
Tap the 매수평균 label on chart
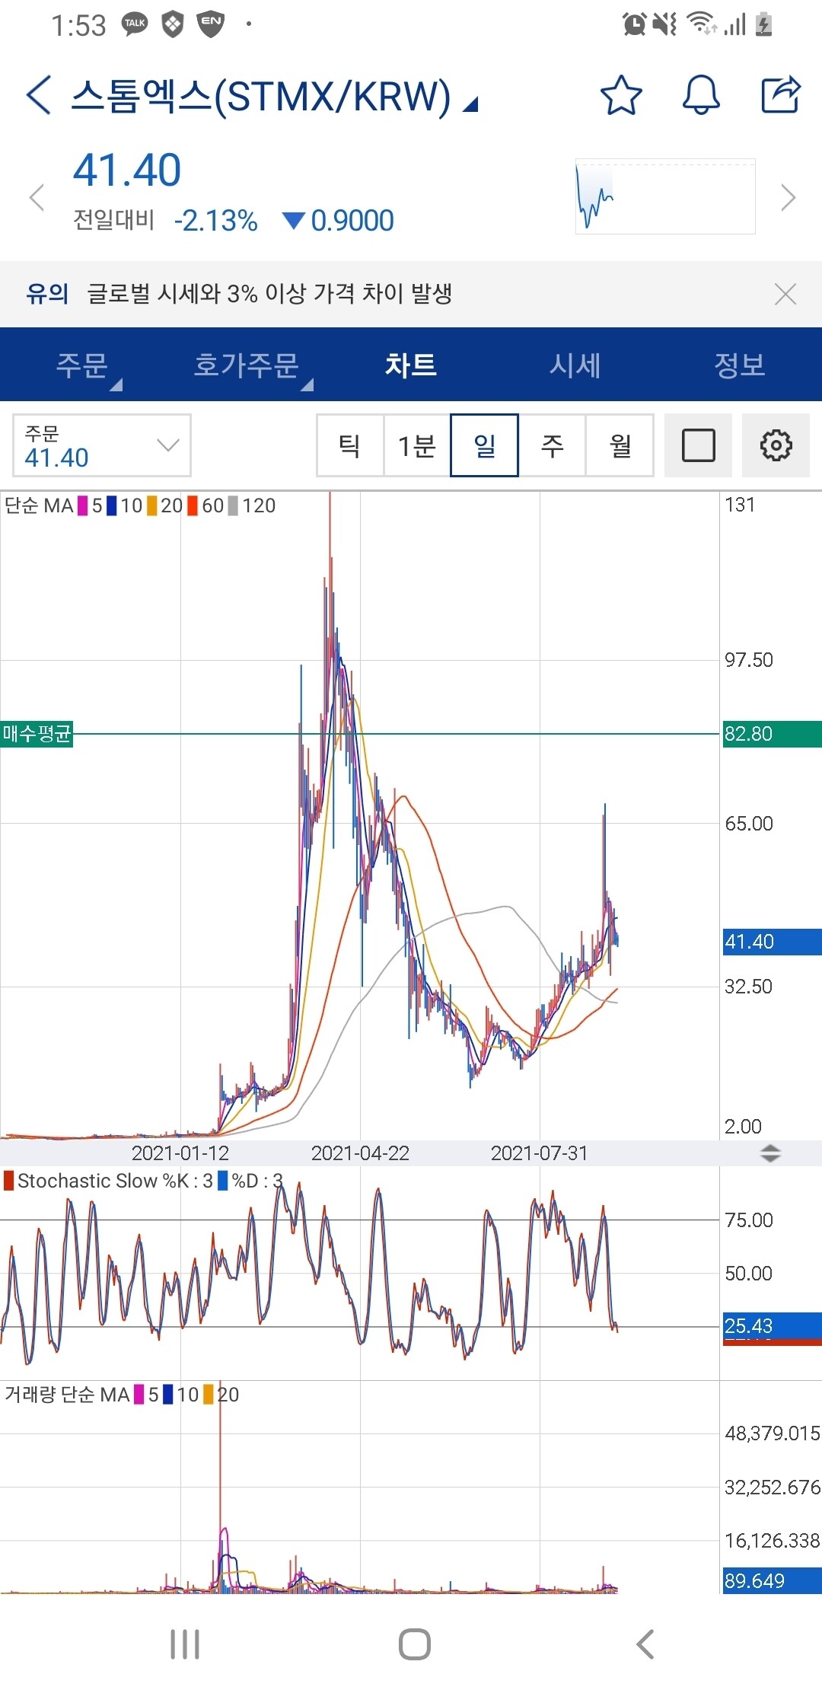pos(37,734)
